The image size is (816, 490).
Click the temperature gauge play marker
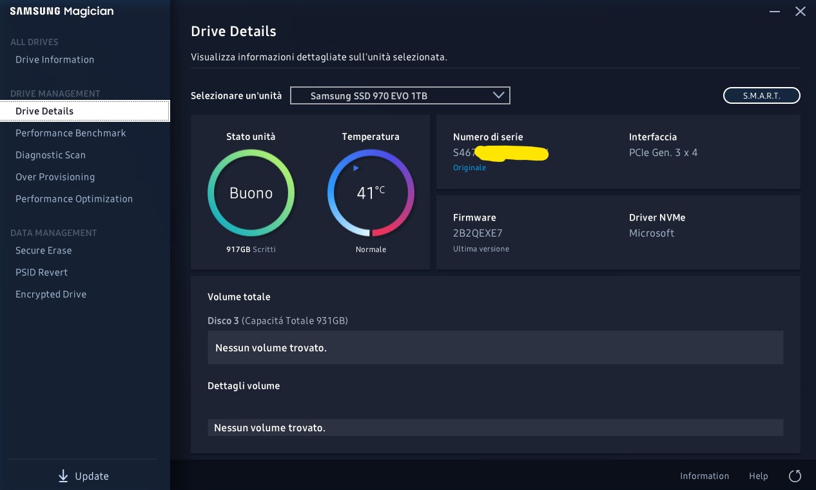tap(356, 168)
